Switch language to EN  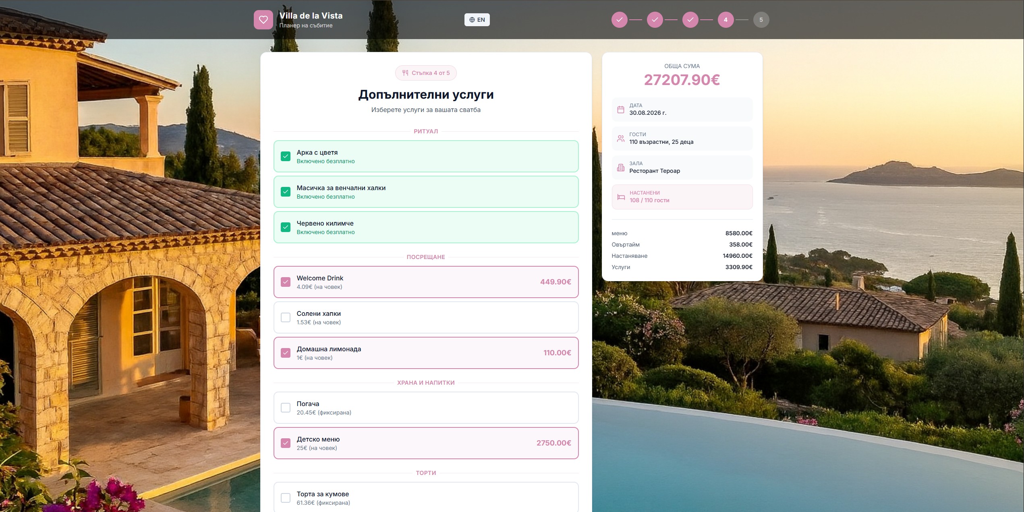pos(477,20)
